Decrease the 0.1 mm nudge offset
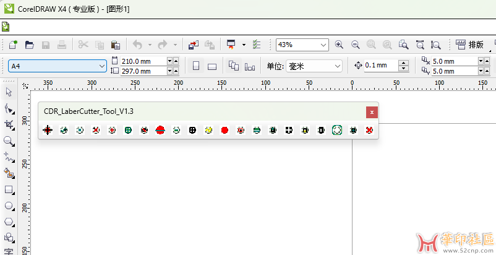This screenshot has height=255, width=496. point(403,68)
